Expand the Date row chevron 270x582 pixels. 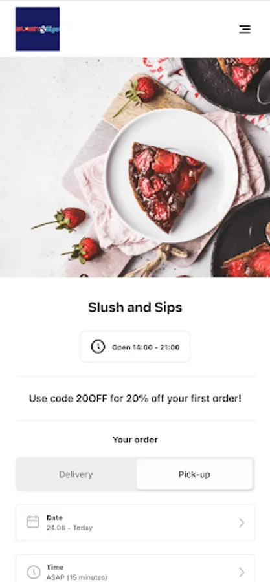tap(242, 523)
